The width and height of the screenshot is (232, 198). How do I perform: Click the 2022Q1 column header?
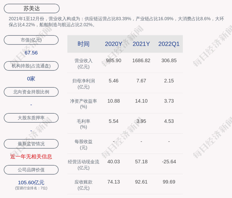(169, 44)
